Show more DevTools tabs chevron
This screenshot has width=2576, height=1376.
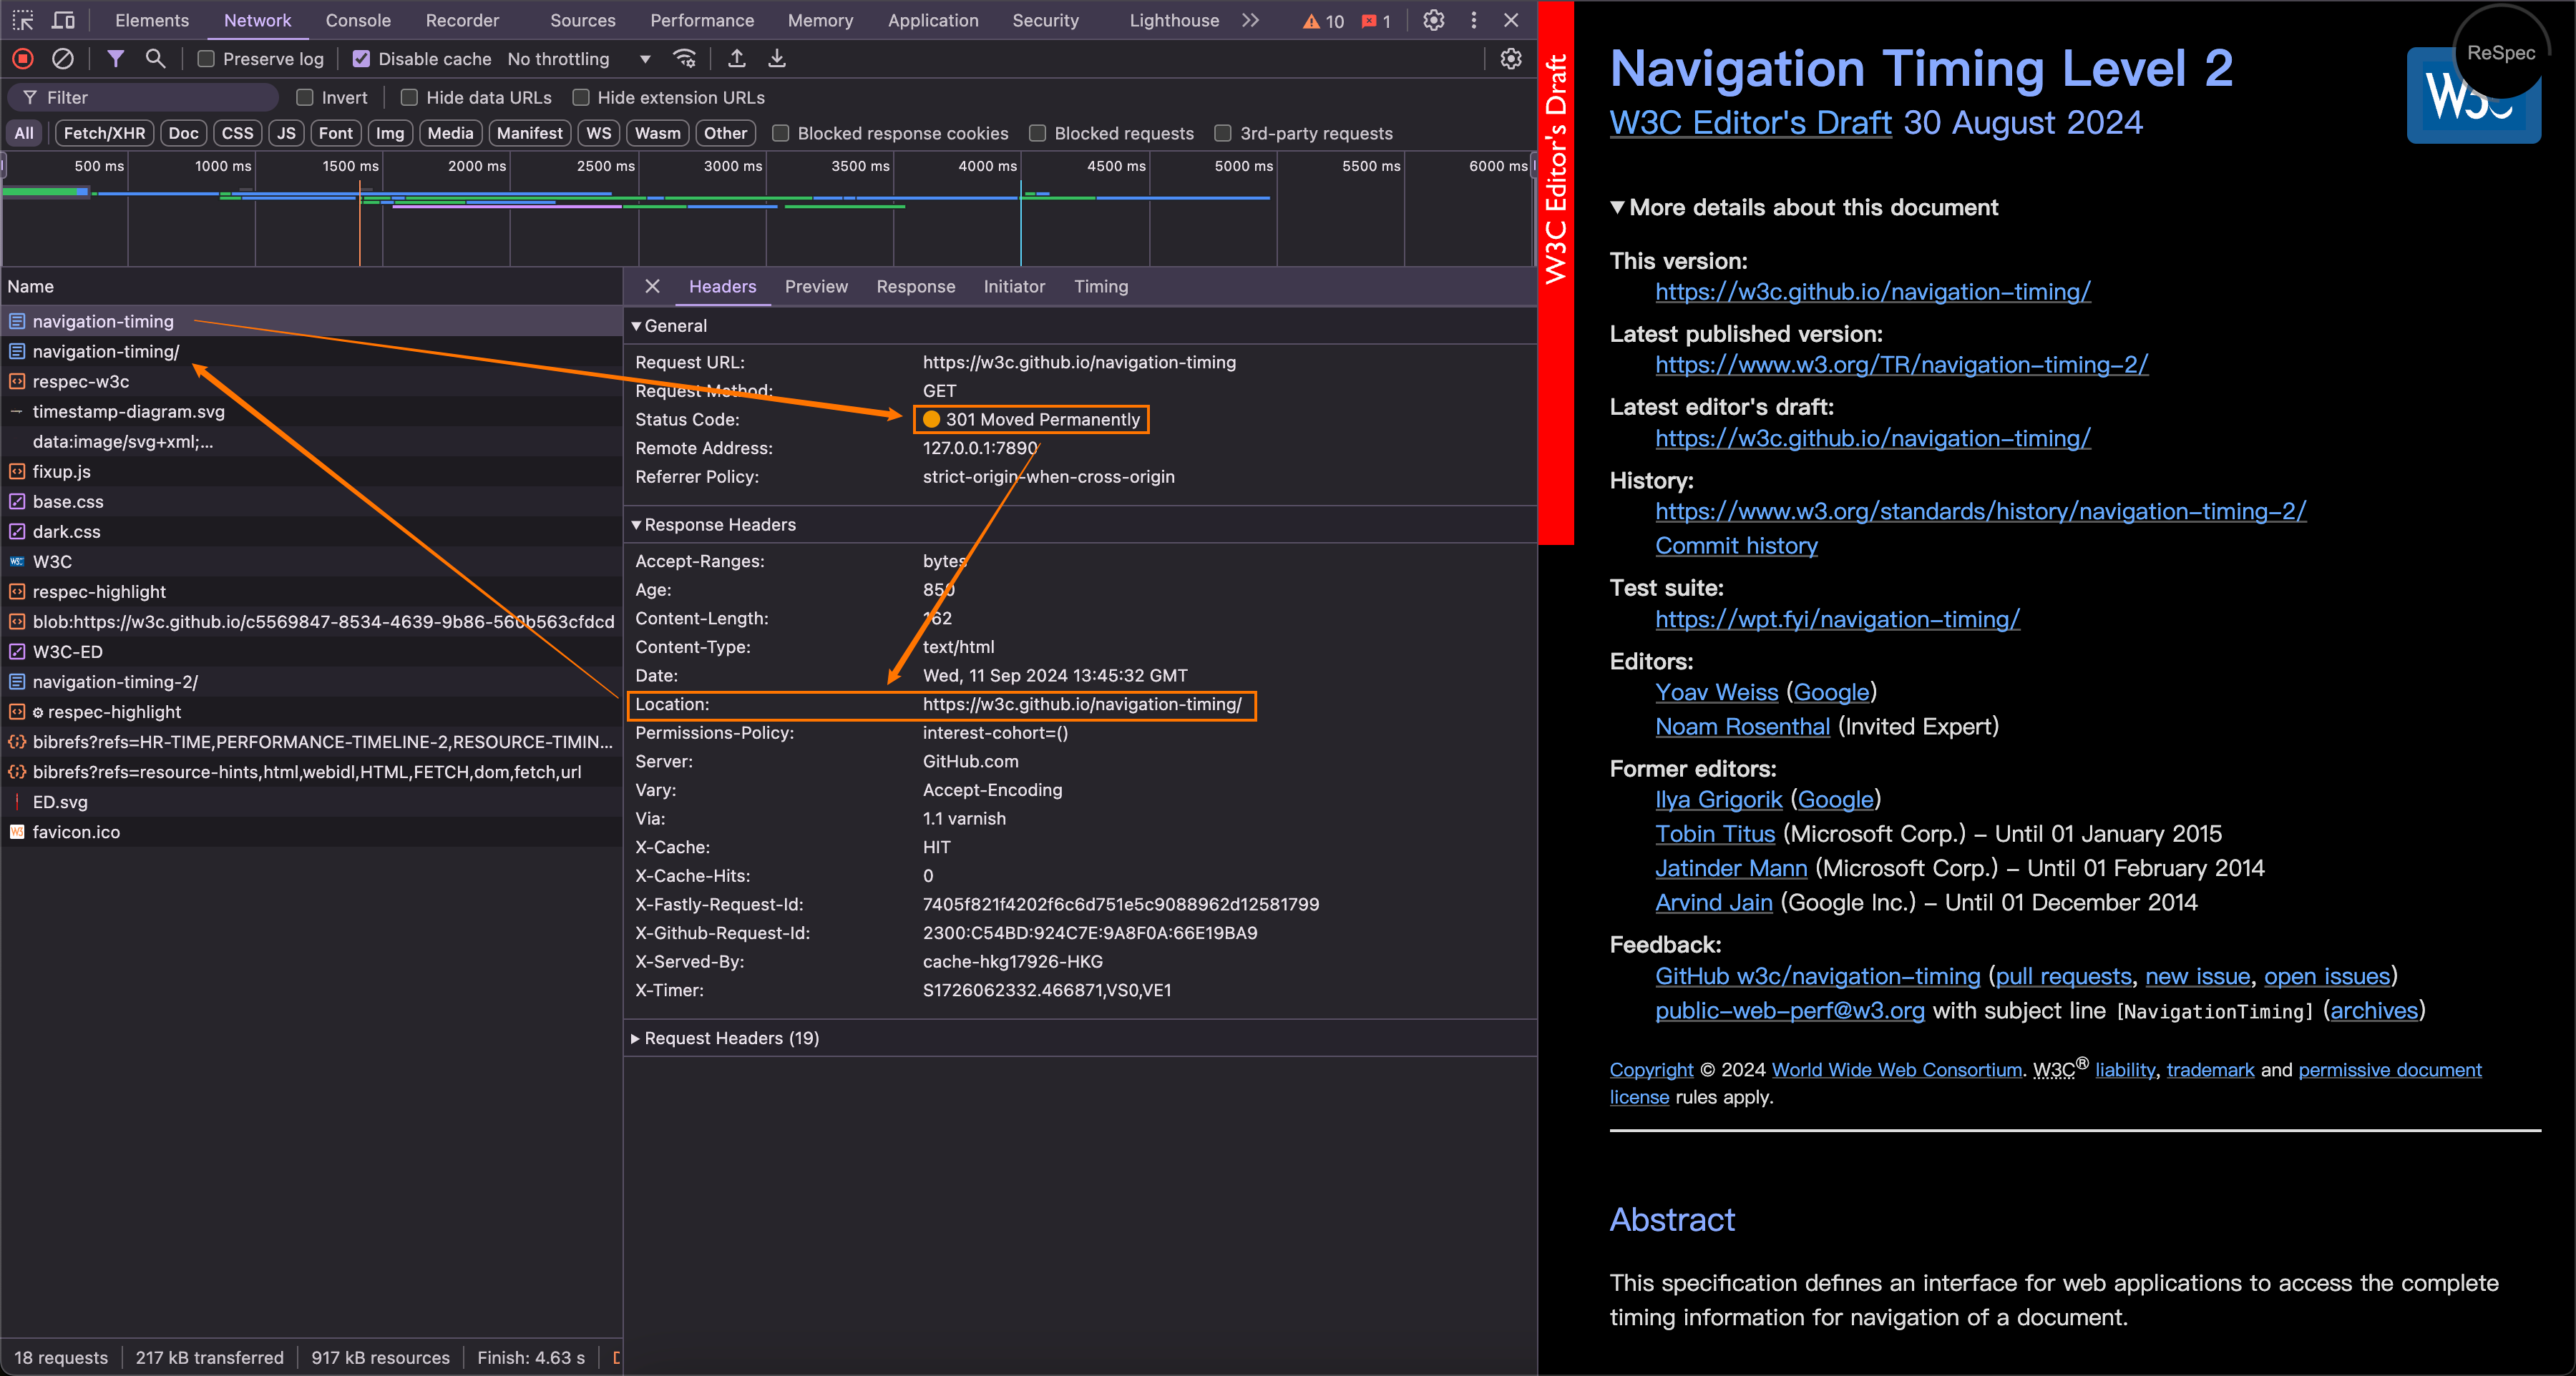click(1250, 20)
